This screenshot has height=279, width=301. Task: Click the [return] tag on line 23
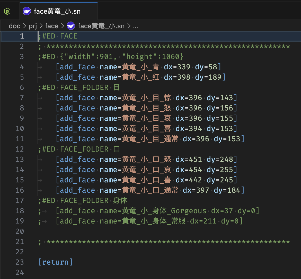click(x=55, y=262)
